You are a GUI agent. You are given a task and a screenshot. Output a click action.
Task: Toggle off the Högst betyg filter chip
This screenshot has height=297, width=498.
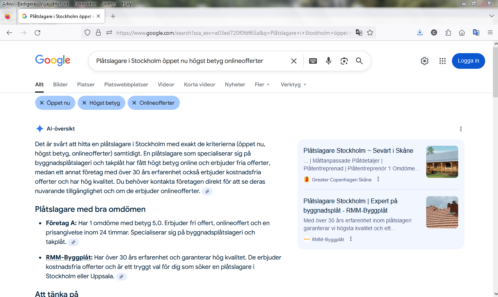click(101, 103)
